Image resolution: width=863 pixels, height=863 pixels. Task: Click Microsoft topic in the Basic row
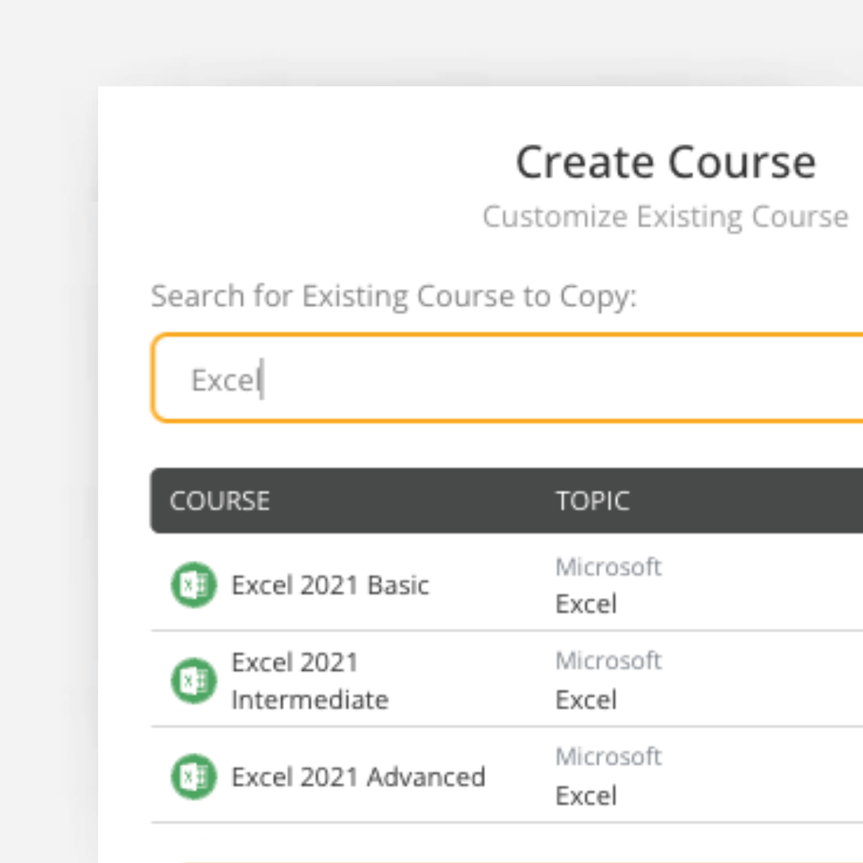pos(608,567)
